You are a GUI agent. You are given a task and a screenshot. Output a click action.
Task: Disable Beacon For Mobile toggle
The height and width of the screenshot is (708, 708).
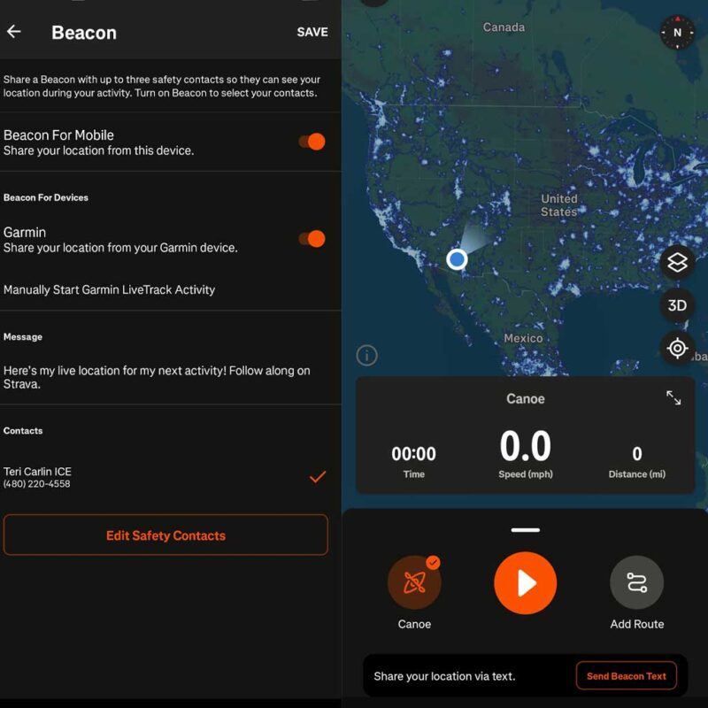click(x=312, y=142)
